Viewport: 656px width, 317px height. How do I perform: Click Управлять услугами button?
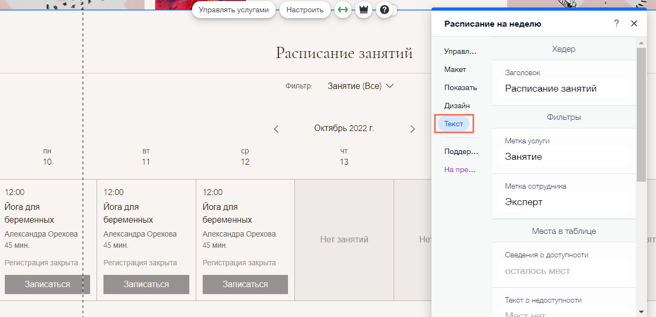pyautogui.click(x=234, y=10)
